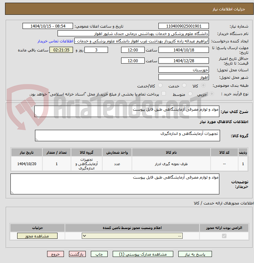Select the خدمت radio button
The height and width of the screenshot is (263, 254).
tap(184, 85)
